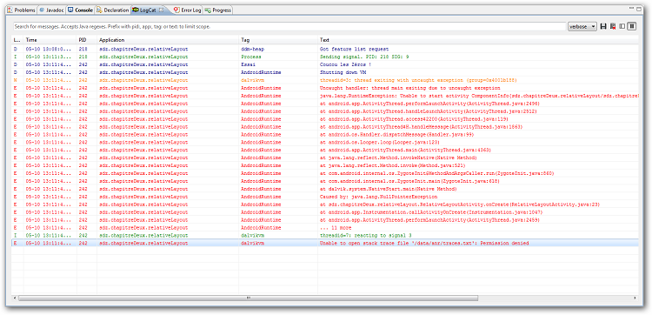652x315 pixels.
Task: Open the Error Log tab
Action: click(x=188, y=10)
